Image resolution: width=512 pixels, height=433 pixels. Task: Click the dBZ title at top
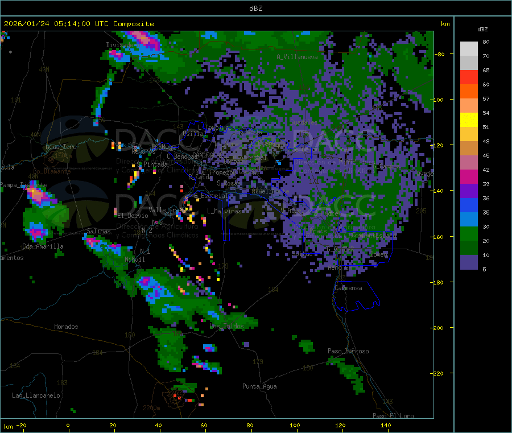(x=255, y=9)
